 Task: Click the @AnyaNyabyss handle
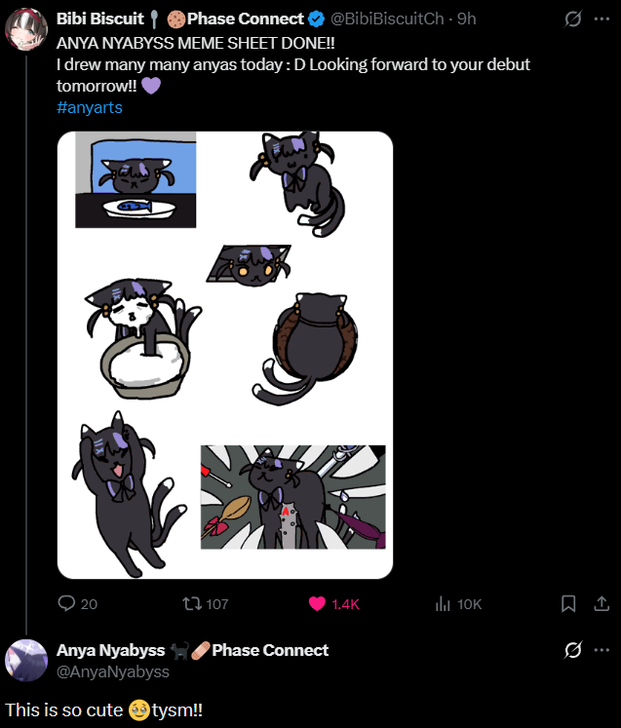click(x=113, y=671)
